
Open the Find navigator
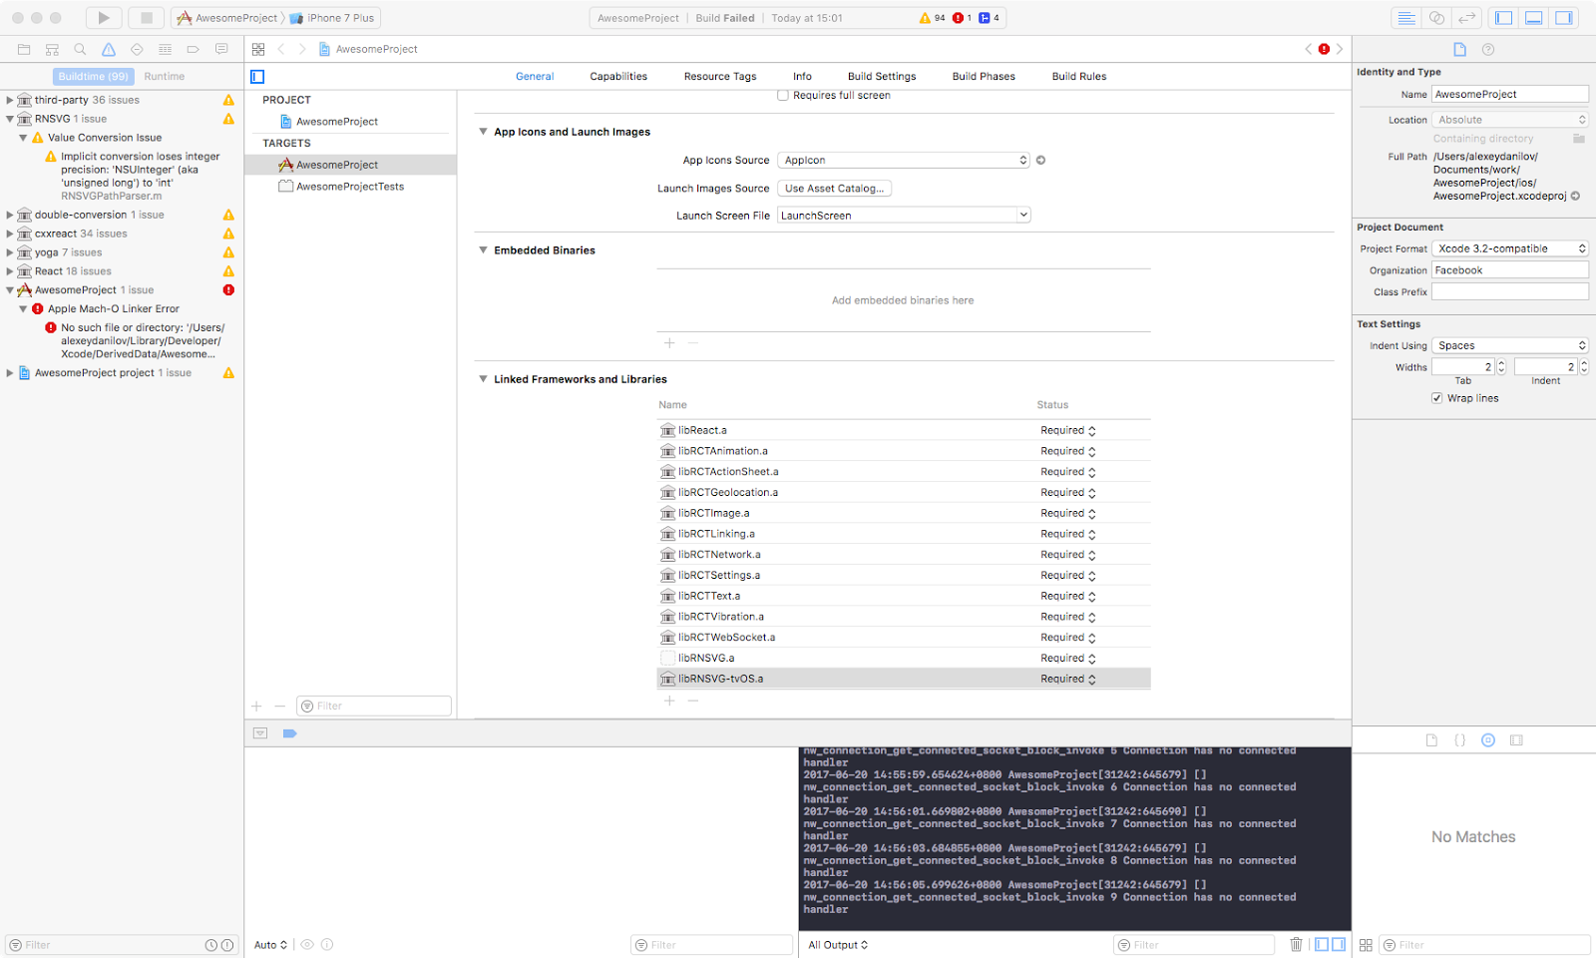[80, 49]
